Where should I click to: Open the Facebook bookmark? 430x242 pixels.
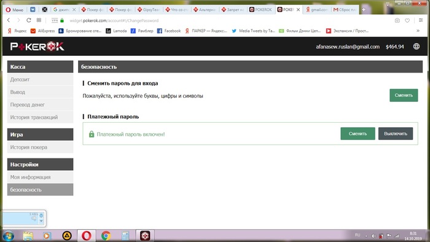[169, 31]
